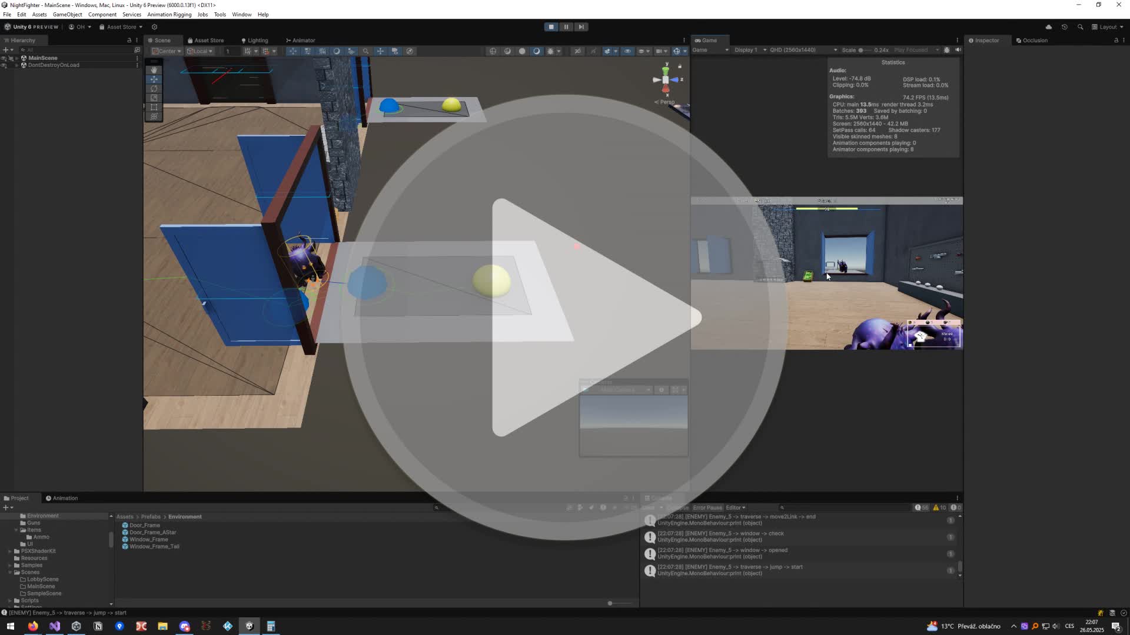Open the Component menu
The image size is (1130, 635).
point(102,15)
